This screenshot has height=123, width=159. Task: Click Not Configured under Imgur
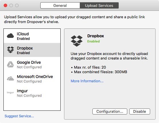click(29, 96)
